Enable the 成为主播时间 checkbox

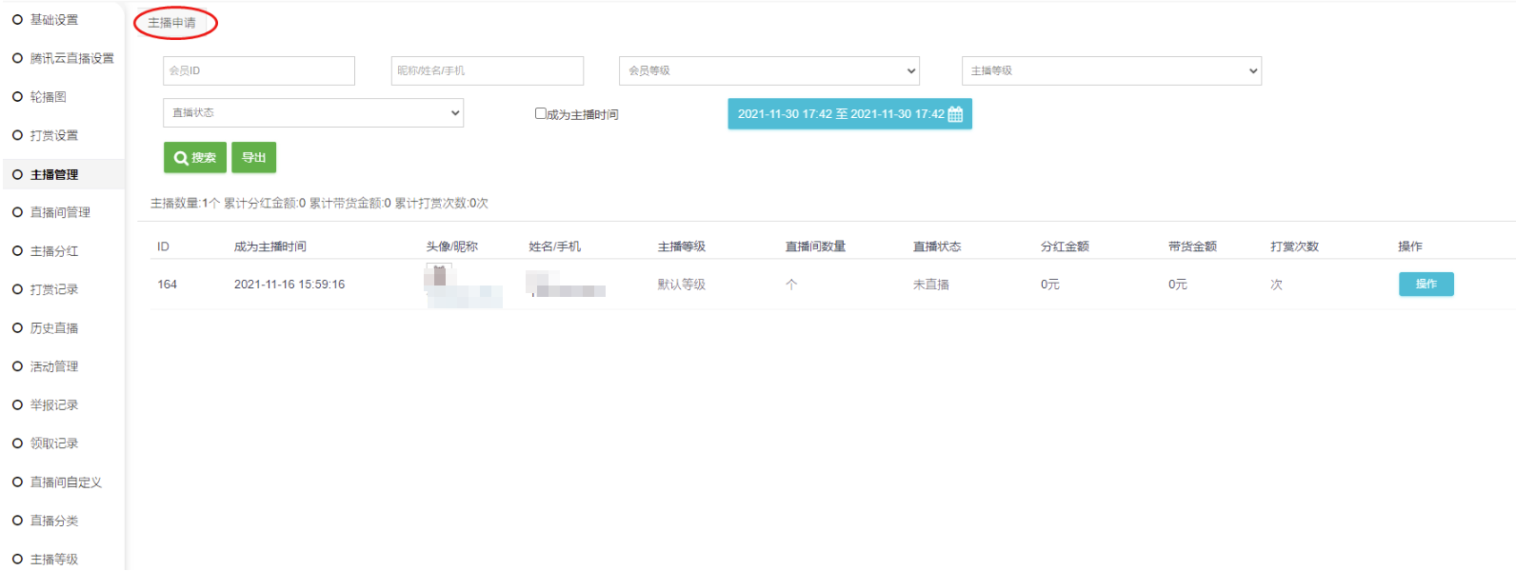(541, 113)
